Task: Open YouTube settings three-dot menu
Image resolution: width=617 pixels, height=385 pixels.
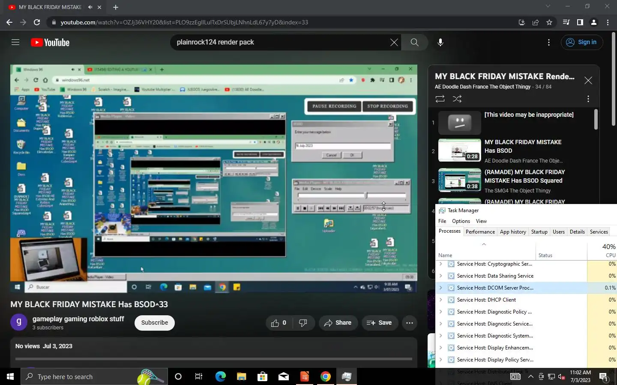Action: coord(549,42)
